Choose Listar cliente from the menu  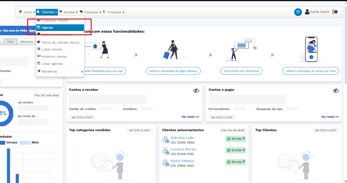52,49
